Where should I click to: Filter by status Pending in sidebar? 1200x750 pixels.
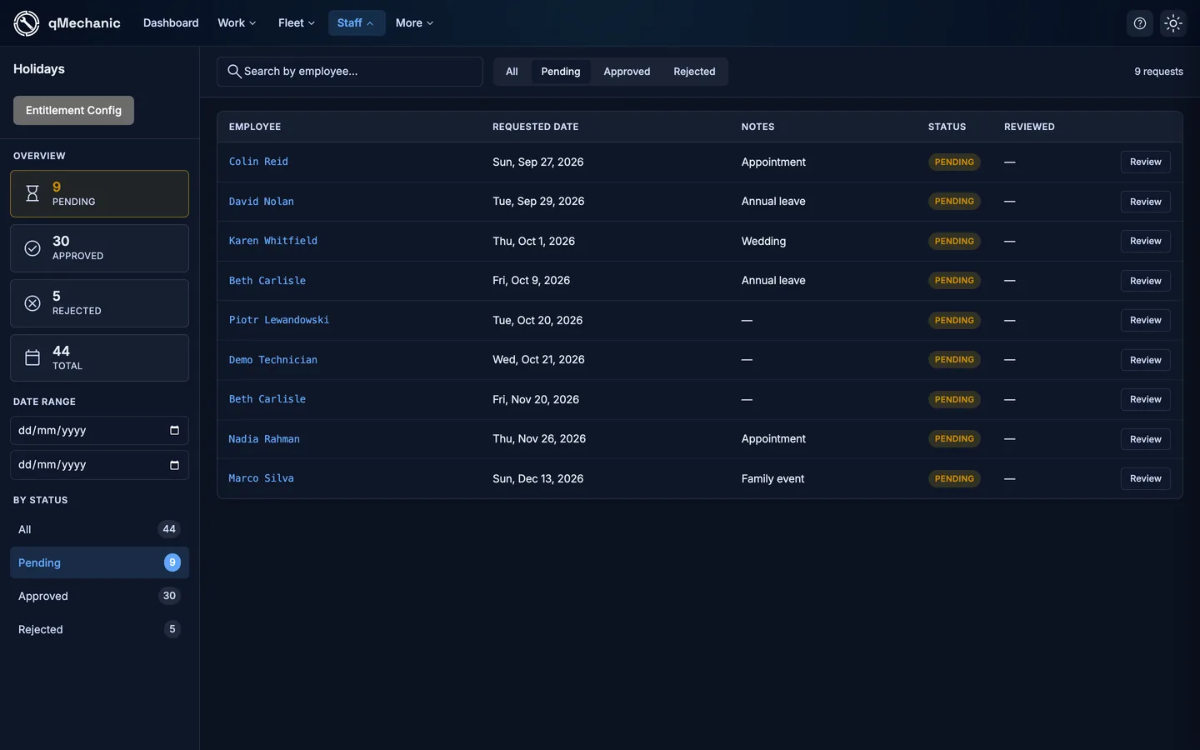click(99, 562)
